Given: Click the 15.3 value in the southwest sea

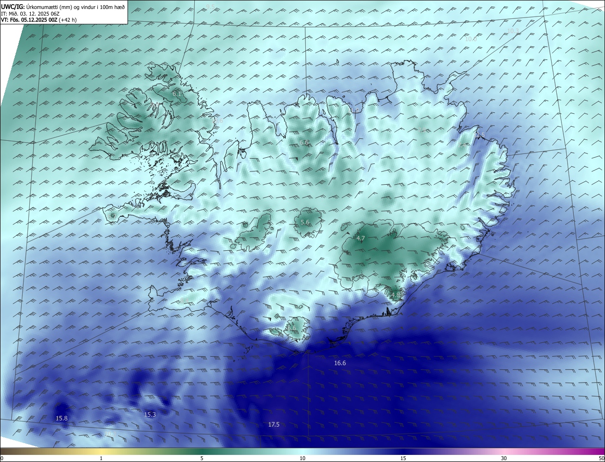Looking at the screenshot, I should pos(150,414).
